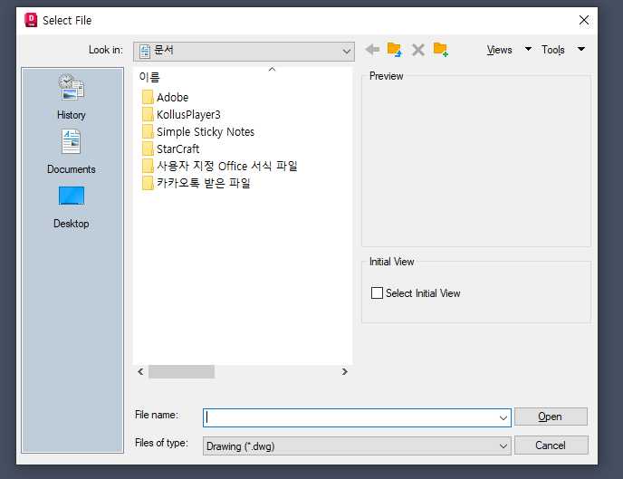Sort by the 이름 column header
The image size is (623, 479).
(x=149, y=77)
